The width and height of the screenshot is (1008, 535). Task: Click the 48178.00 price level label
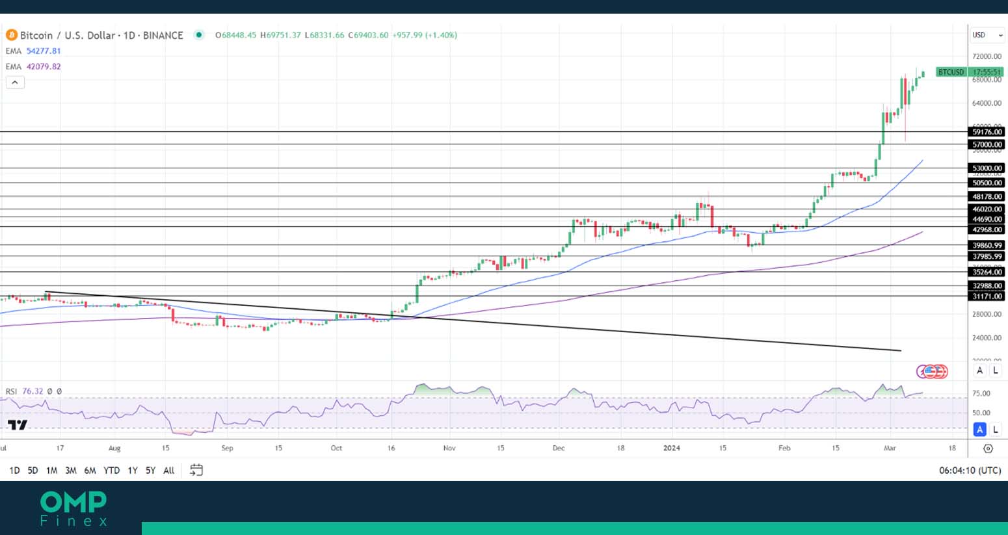click(987, 197)
